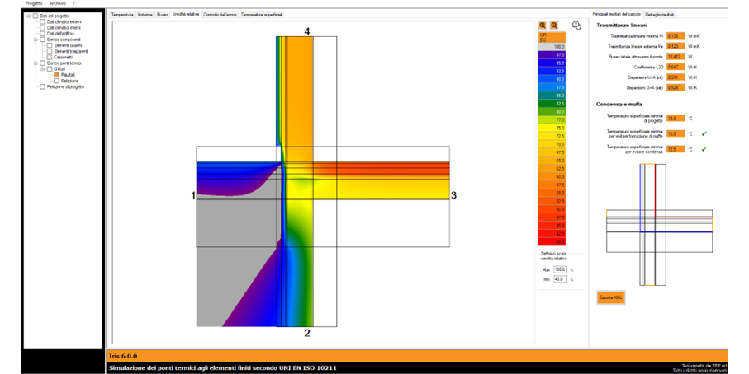Open the Controllo dell'errore tab
Image resolution: width=749 pixels, height=374 pixels.
tap(220, 15)
